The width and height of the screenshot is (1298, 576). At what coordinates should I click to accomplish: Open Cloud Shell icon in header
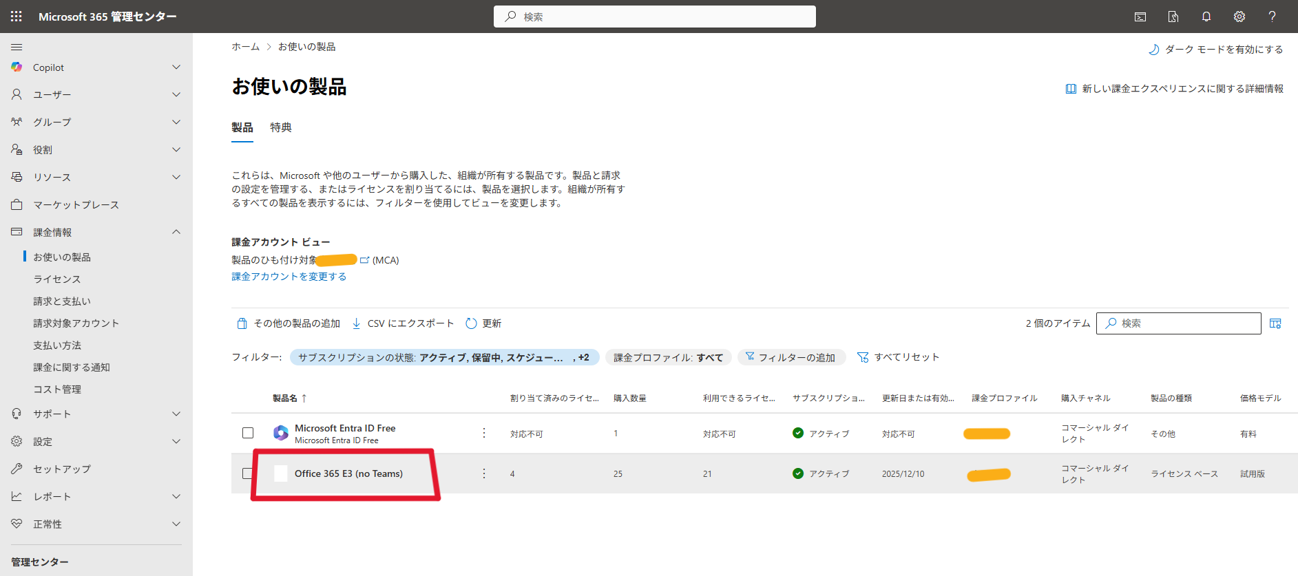click(1140, 17)
